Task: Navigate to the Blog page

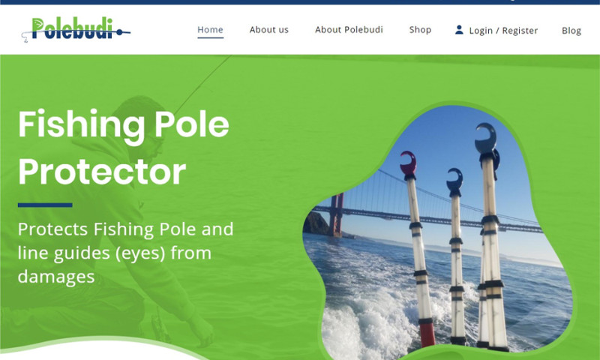Action: (x=571, y=31)
